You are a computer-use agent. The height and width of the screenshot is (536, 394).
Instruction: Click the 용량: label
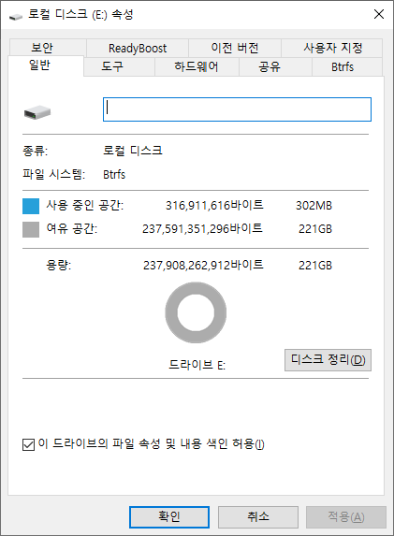tap(58, 265)
